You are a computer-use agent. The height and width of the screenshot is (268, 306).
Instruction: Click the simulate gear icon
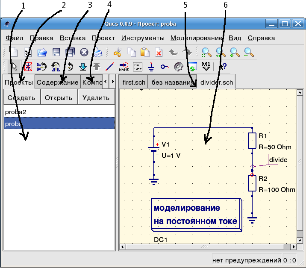click(179, 67)
